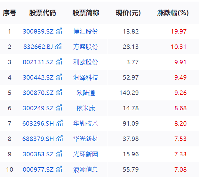Open chart icon next to 300249.SZ
This screenshot has height=180, width=199.
coord(59,107)
